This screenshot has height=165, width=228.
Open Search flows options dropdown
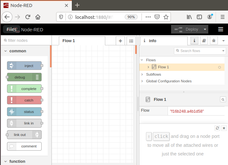pyautogui.click(x=223, y=51)
